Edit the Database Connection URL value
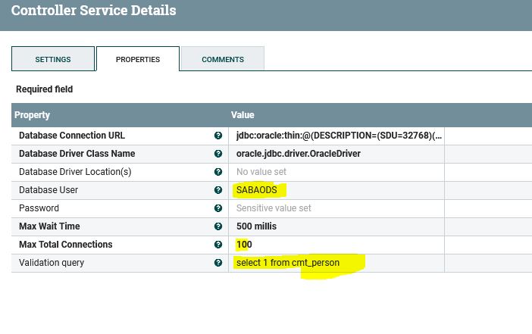 (x=339, y=136)
